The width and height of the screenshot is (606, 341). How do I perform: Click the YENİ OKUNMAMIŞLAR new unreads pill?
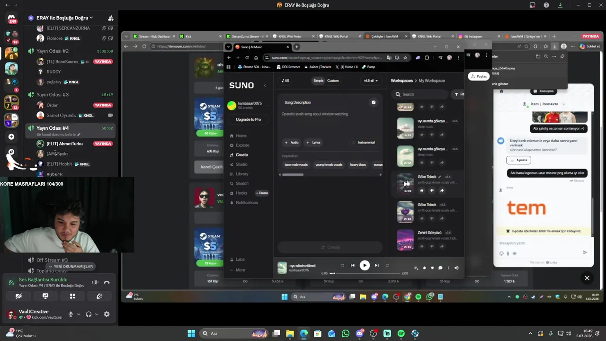(70, 267)
